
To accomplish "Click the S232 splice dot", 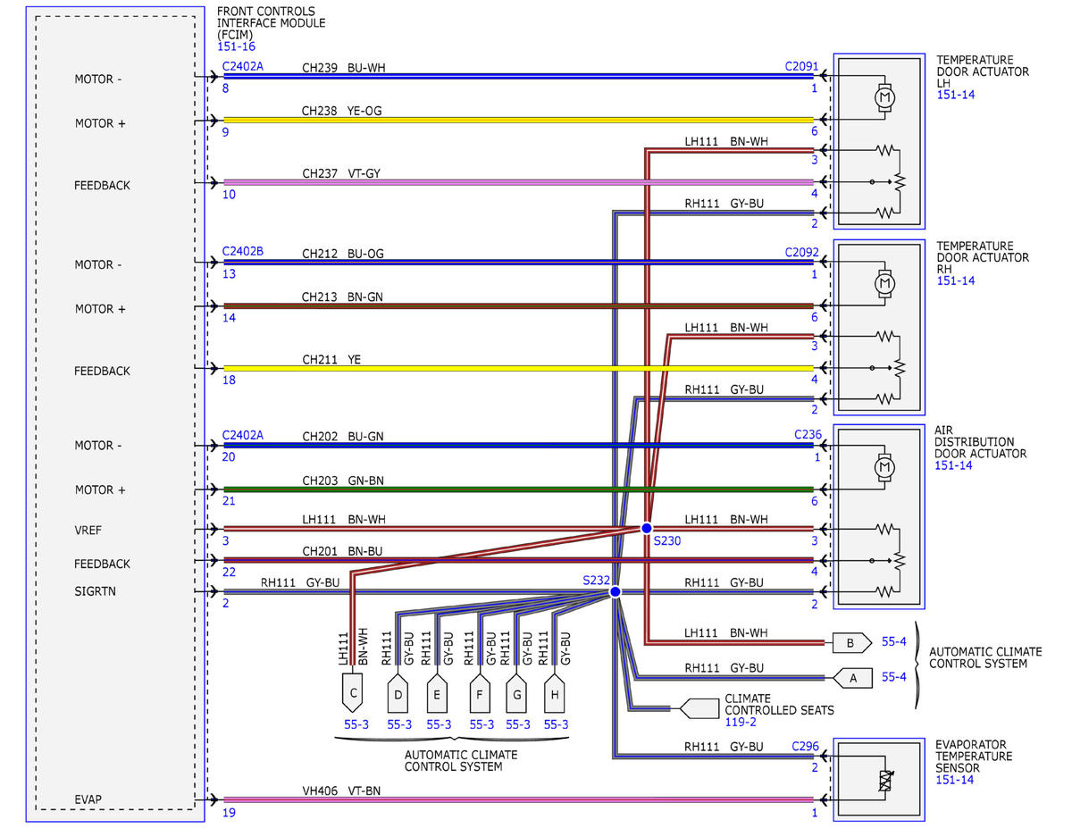I will (x=615, y=591).
